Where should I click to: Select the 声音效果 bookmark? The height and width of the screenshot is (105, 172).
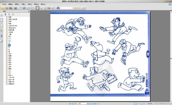(x=11, y=30)
